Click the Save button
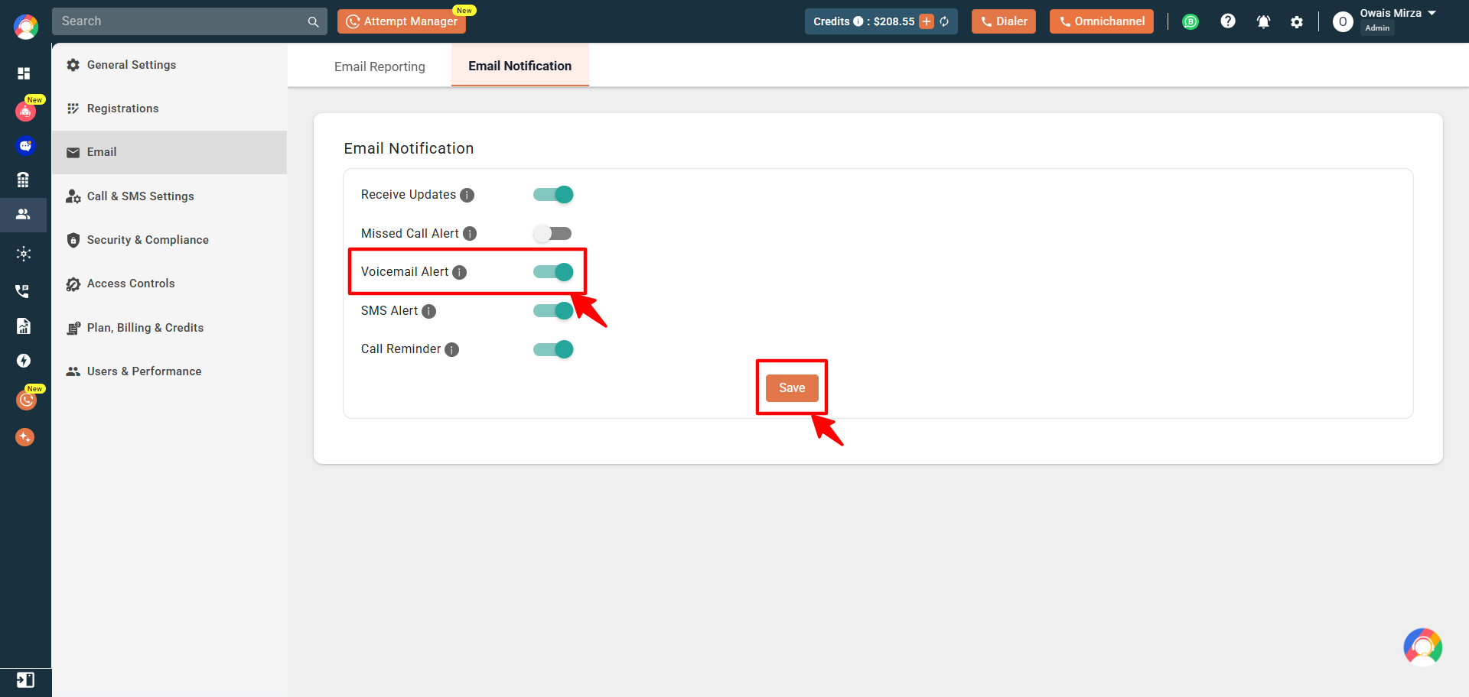Image resolution: width=1469 pixels, height=697 pixels. 792,388
